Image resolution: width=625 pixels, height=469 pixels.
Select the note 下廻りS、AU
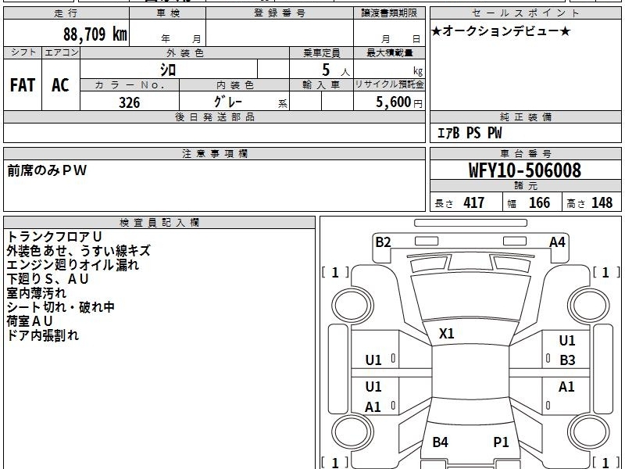click(47, 279)
